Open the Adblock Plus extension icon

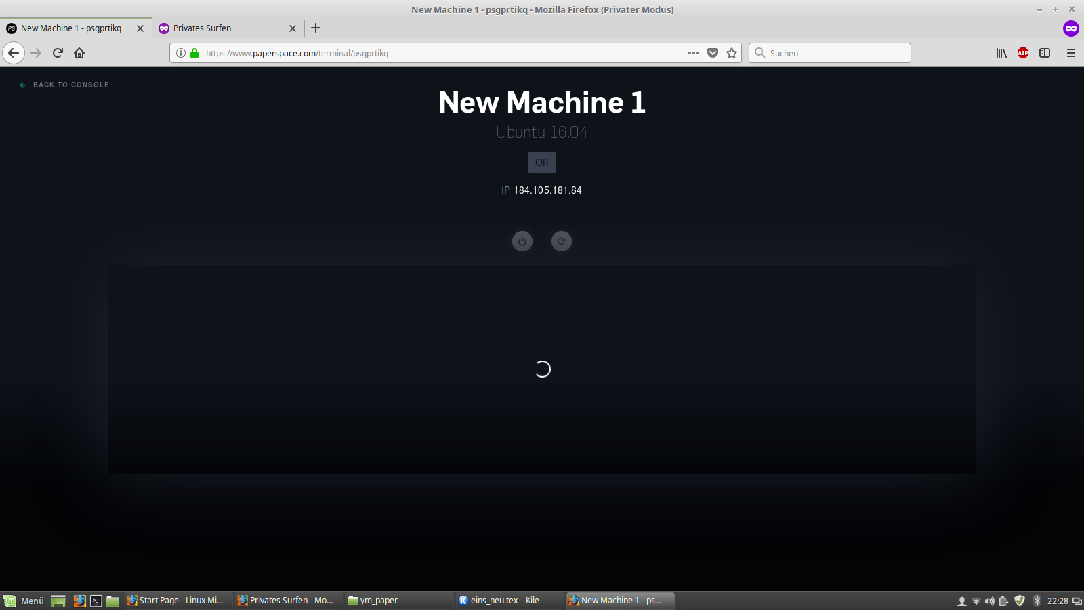(x=1023, y=53)
